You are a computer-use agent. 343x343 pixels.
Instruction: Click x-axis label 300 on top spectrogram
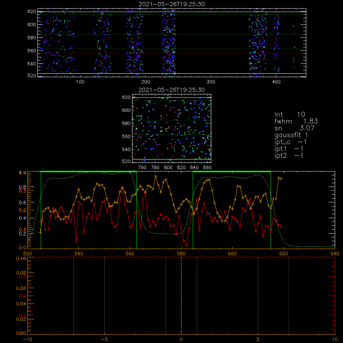click(x=211, y=82)
